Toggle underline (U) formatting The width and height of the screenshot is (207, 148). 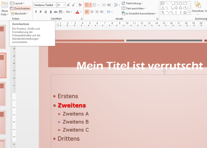46,12
